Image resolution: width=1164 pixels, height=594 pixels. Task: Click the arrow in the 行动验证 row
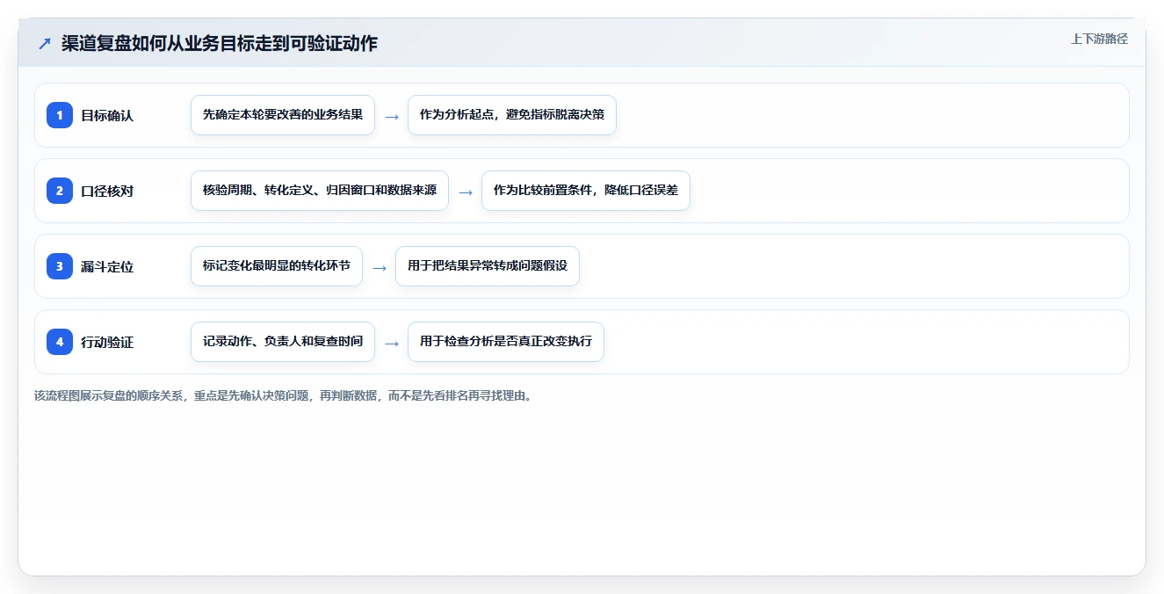click(x=392, y=343)
